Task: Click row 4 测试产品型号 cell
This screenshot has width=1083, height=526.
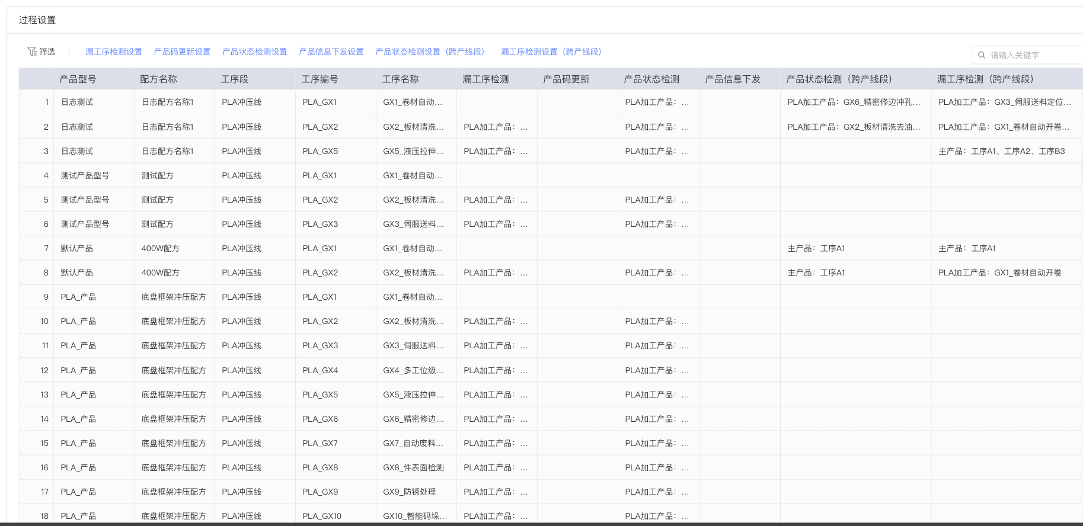Action: tap(85, 175)
